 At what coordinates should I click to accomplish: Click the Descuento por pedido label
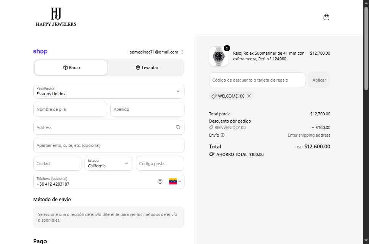pos(230,121)
